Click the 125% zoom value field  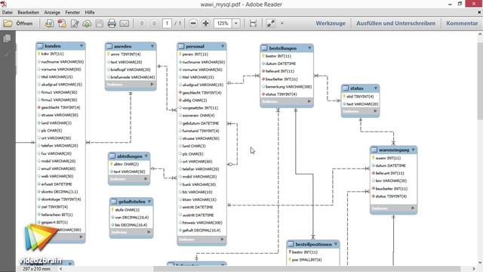223,23
